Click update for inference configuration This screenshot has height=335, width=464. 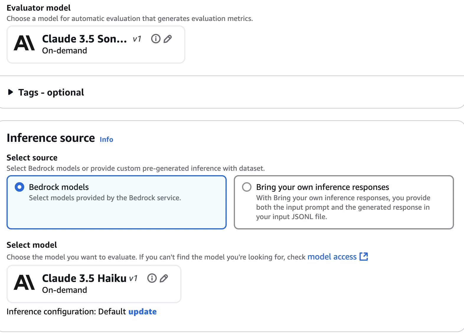point(143,312)
